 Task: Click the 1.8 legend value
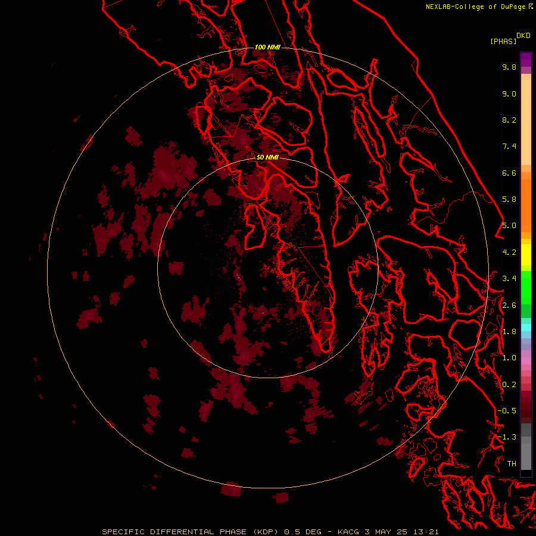point(509,332)
